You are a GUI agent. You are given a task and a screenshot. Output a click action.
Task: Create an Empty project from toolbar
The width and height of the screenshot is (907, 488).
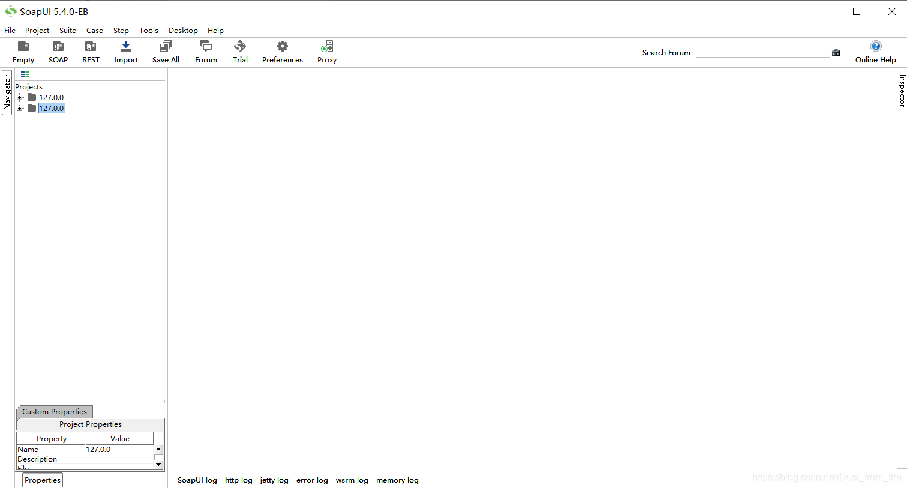click(23, 52)
